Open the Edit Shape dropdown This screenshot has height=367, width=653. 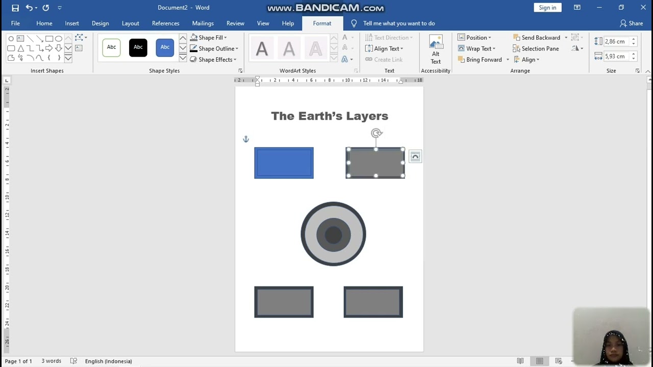tap(81, 38)
